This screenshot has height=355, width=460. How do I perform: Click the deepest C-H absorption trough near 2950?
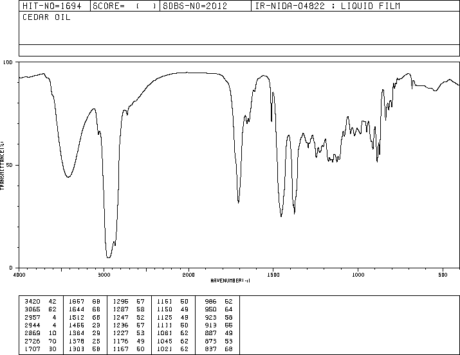tap(108, 257)
